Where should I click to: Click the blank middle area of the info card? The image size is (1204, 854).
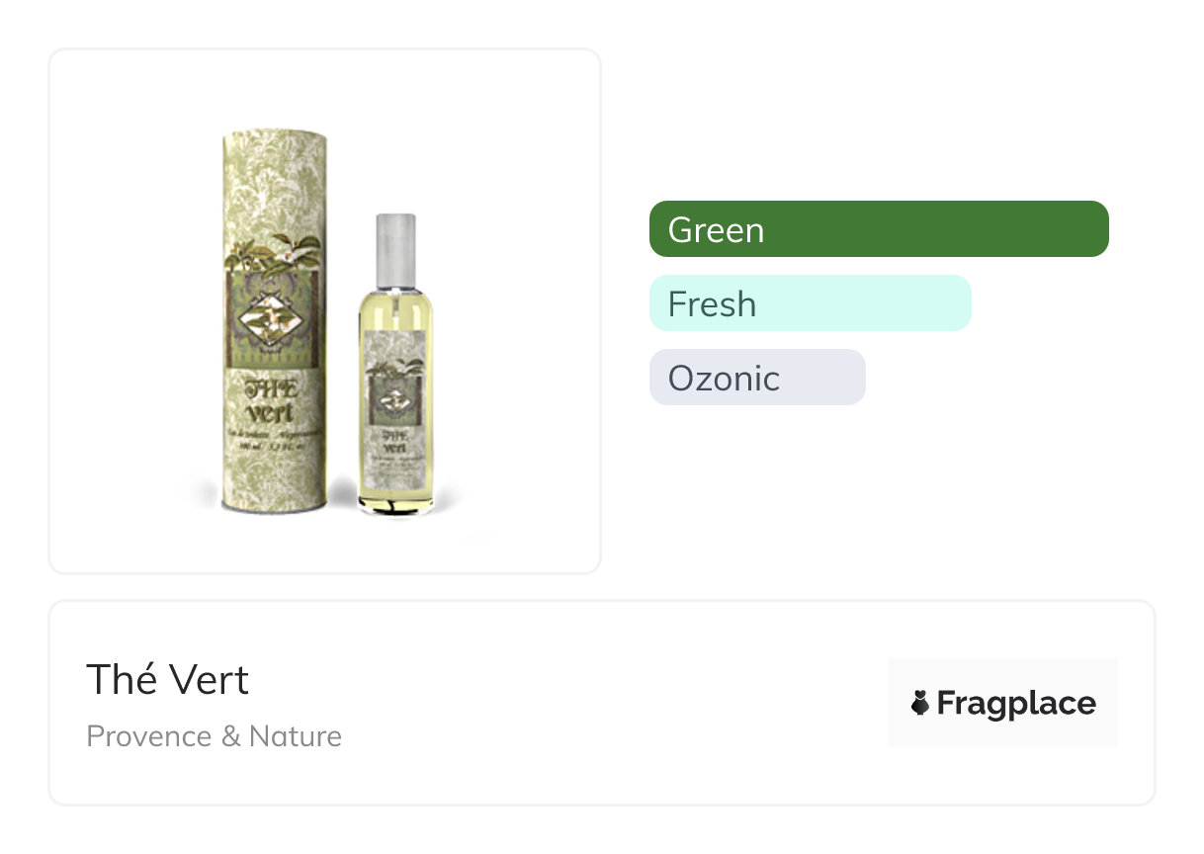click(613, 704)
